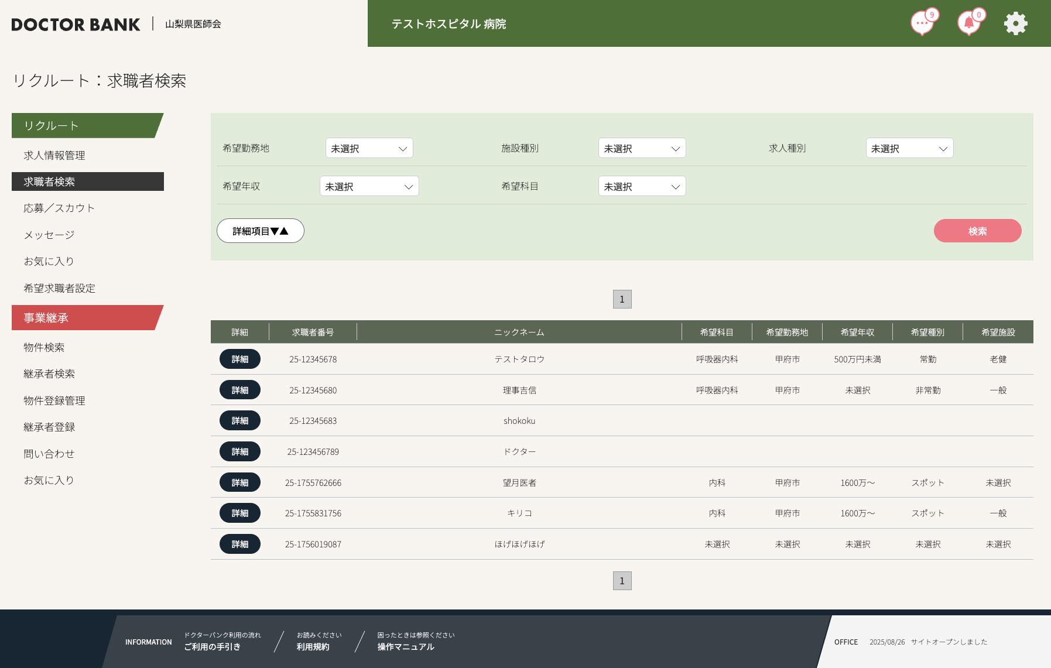Expand the 希望年収 dropdown

[369, 186]
